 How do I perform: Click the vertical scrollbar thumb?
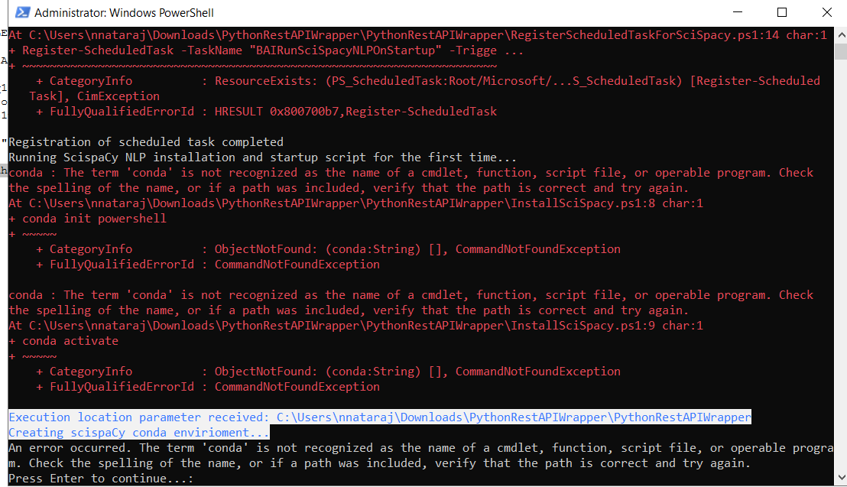pyautogui.click(x=841, y=51)
